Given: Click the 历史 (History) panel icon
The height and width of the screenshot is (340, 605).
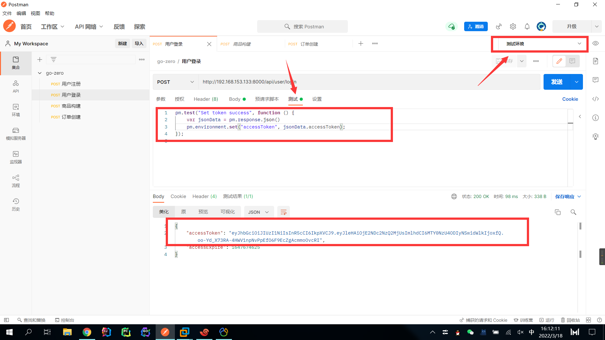Looking at the screenshot, I should point(15,203).
